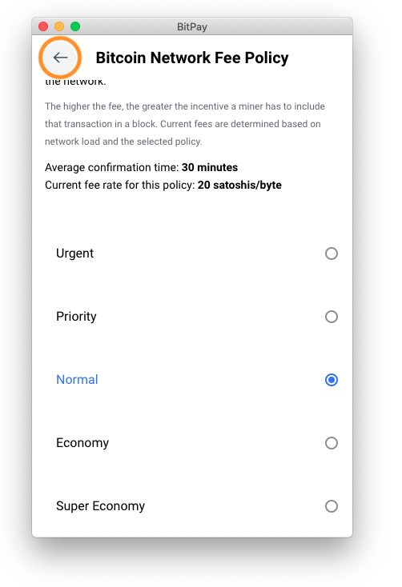Screen dimensions: 402x587
Task: Click the selected Normal radio button
Action: (x=331, y=380)
